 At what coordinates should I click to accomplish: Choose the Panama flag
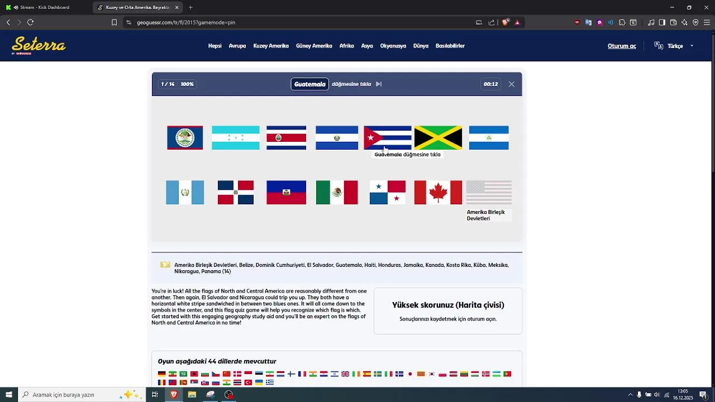coord(388,193)
